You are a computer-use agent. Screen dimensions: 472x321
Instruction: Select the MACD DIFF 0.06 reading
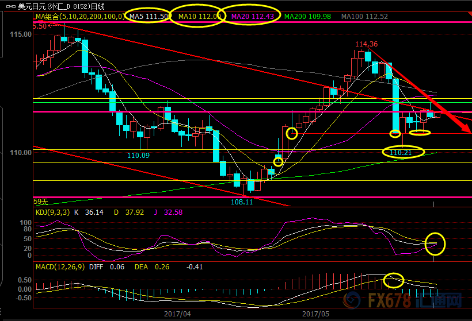pos(107,267)
